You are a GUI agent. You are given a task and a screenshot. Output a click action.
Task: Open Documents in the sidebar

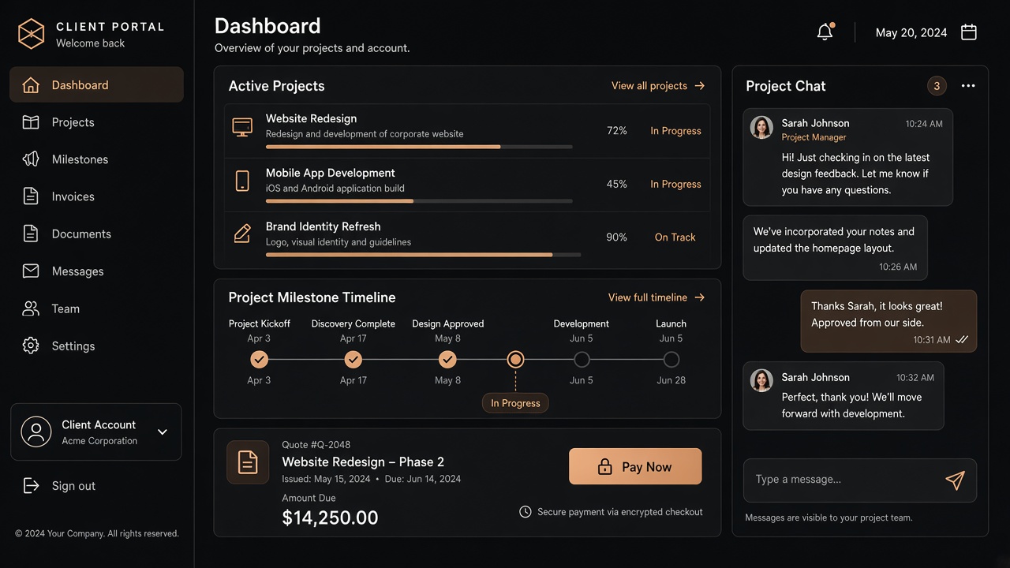96,234
